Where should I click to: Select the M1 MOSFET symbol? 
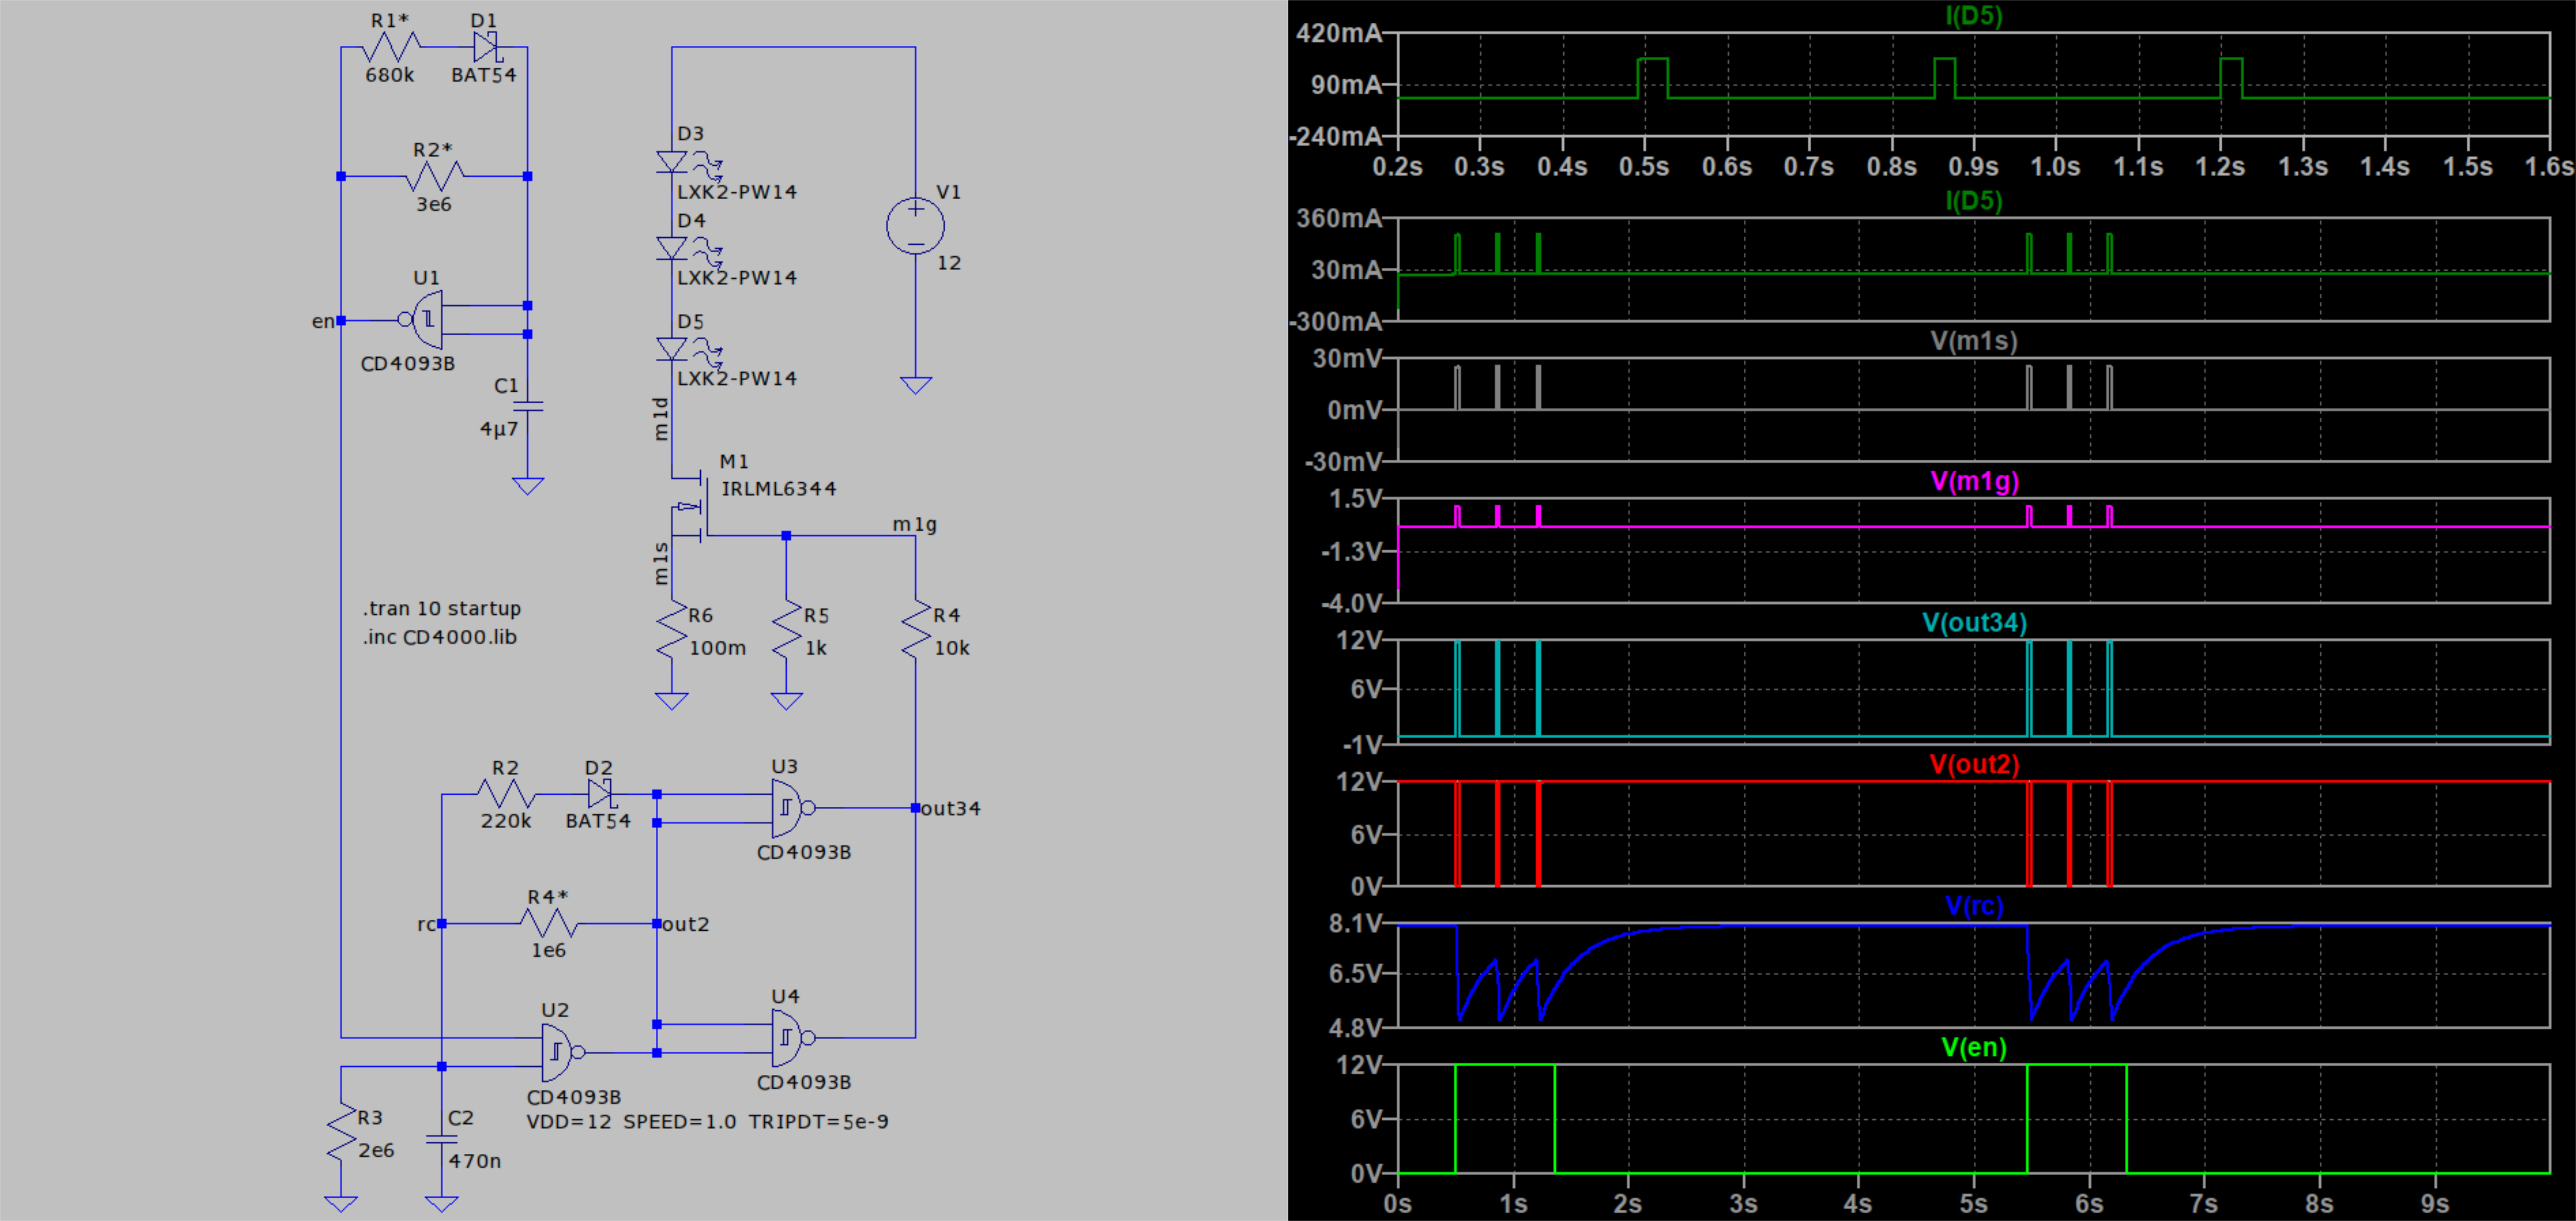click(690, 508)
